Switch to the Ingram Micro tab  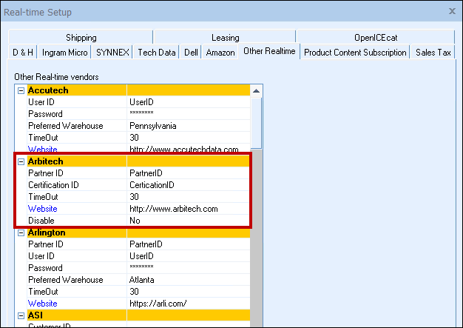pyautogui.click(x=64, y=53)
